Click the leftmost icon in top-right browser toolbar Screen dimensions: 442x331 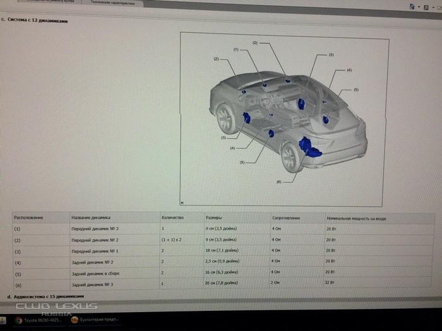pyautogui.click(x=412, y=6)
